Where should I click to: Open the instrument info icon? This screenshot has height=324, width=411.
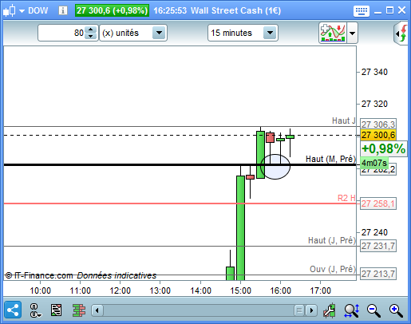[x=63, y=10]
